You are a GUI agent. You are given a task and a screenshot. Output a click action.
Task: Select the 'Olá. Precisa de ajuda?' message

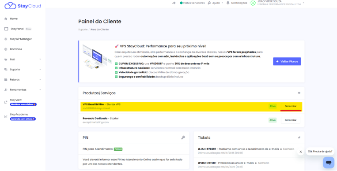coord(320,151)
